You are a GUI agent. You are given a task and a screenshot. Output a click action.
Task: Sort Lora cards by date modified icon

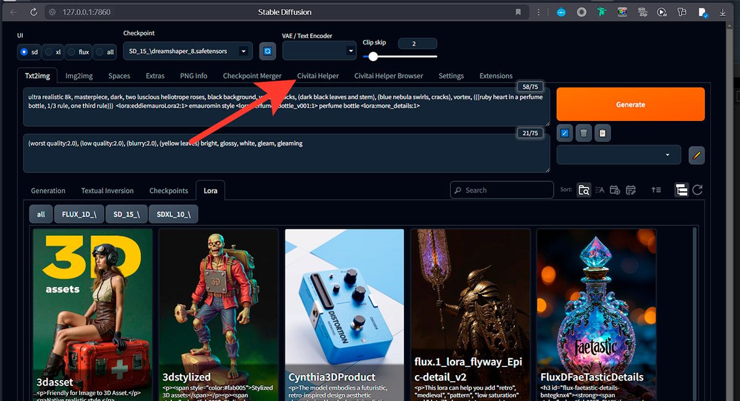(x=631, y=190)
